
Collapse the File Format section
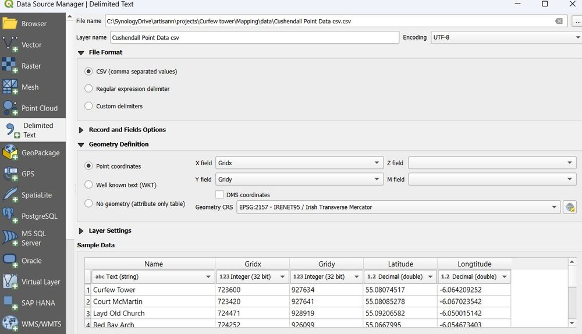[x=81, y=53]
